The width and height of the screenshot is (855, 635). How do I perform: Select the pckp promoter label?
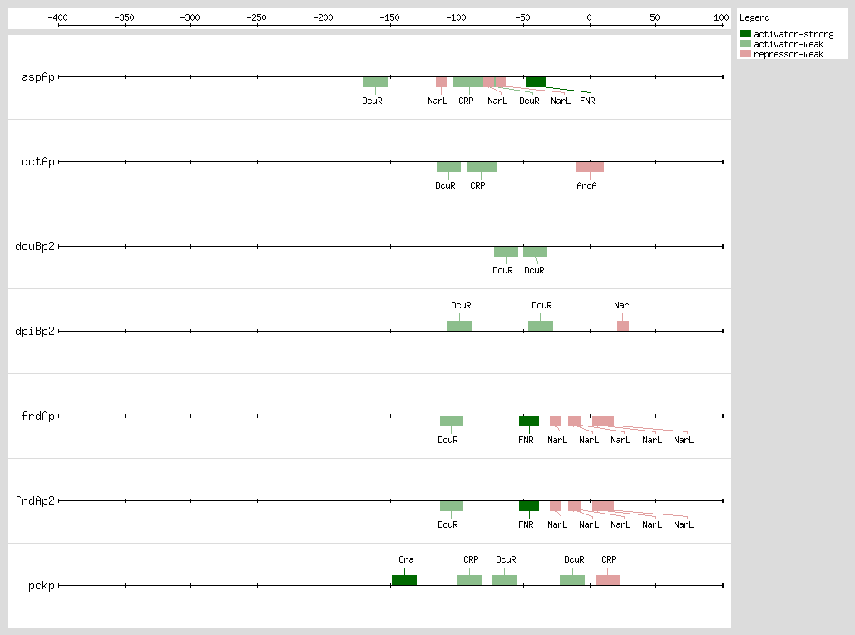42,585
